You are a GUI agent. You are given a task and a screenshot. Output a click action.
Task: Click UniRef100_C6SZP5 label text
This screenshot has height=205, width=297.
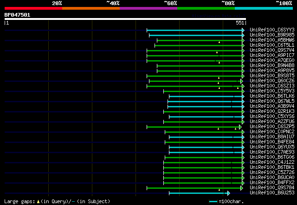272,127
